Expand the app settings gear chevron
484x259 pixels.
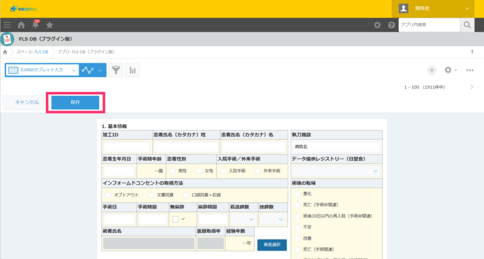[456, 70]
